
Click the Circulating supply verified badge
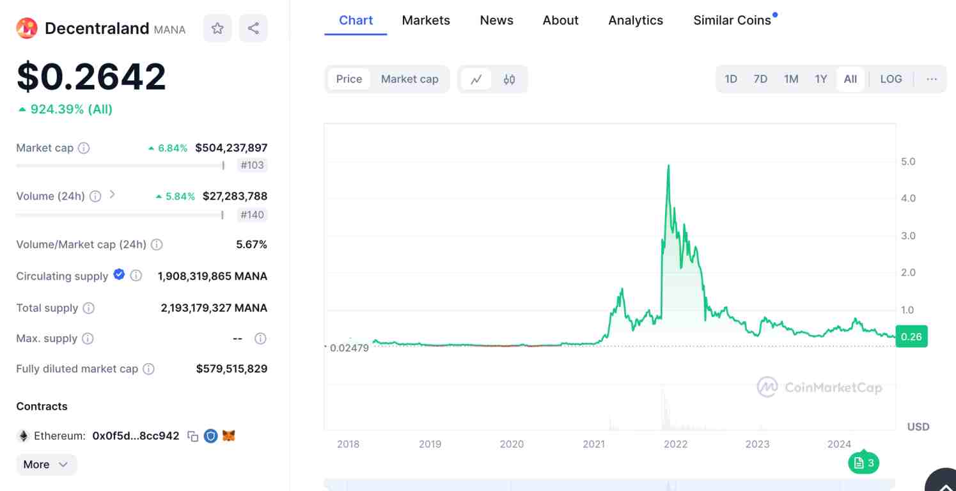[119, 274]
